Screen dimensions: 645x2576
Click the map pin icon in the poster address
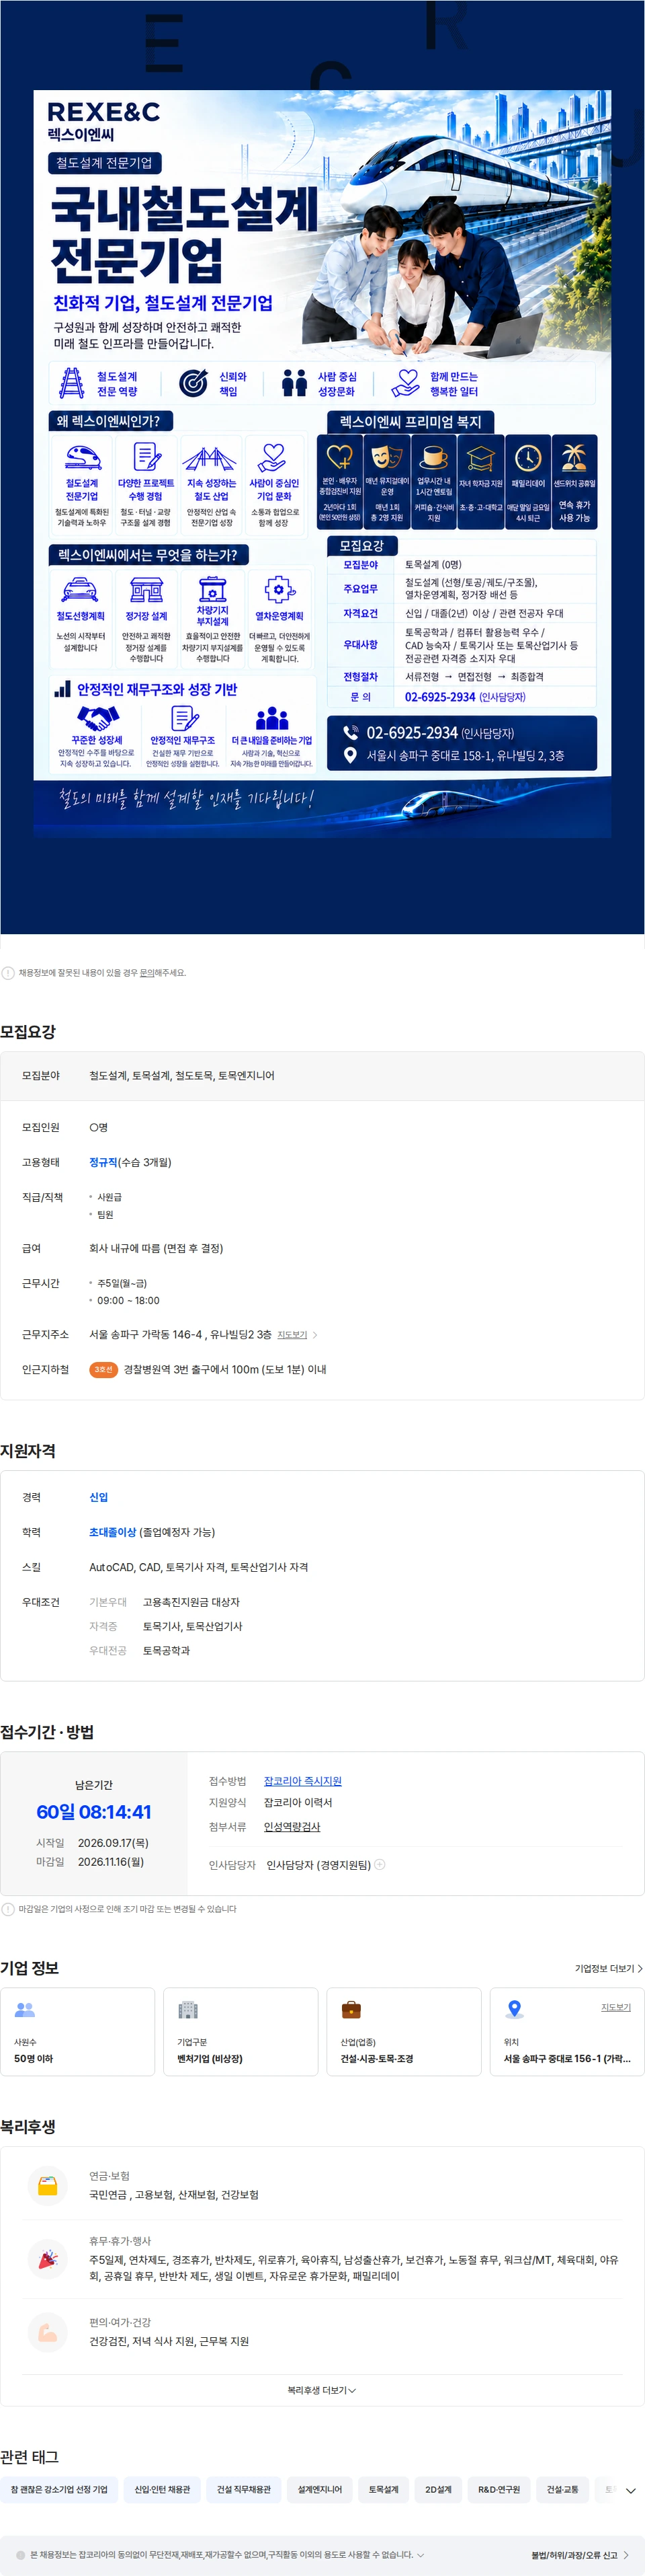click(x=351, y=756)
